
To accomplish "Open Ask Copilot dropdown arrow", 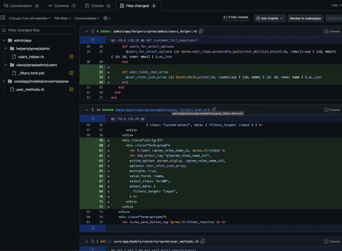I will pyautogui.click(x=282, y=18).
